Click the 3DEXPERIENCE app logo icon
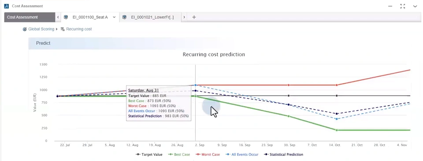 click(7, 6)
